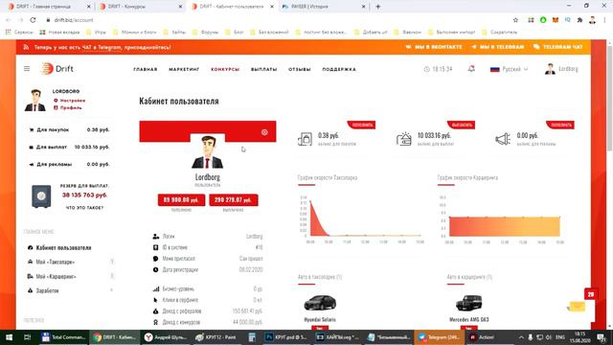Open Photoshop from the taskbar
Screen dimensions: 613x345
[x=287, y=337]
